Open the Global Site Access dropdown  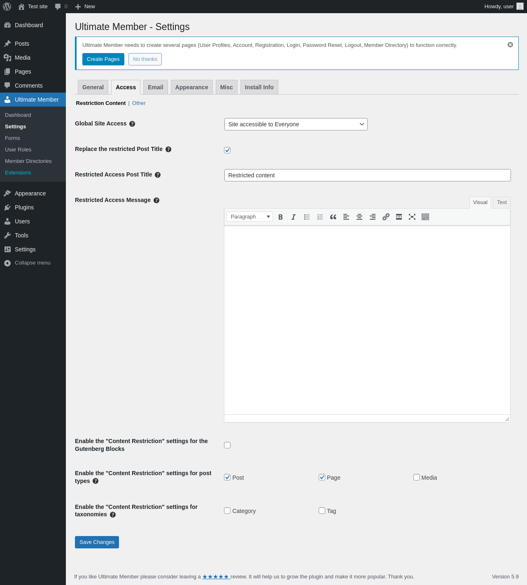[296, 124]
